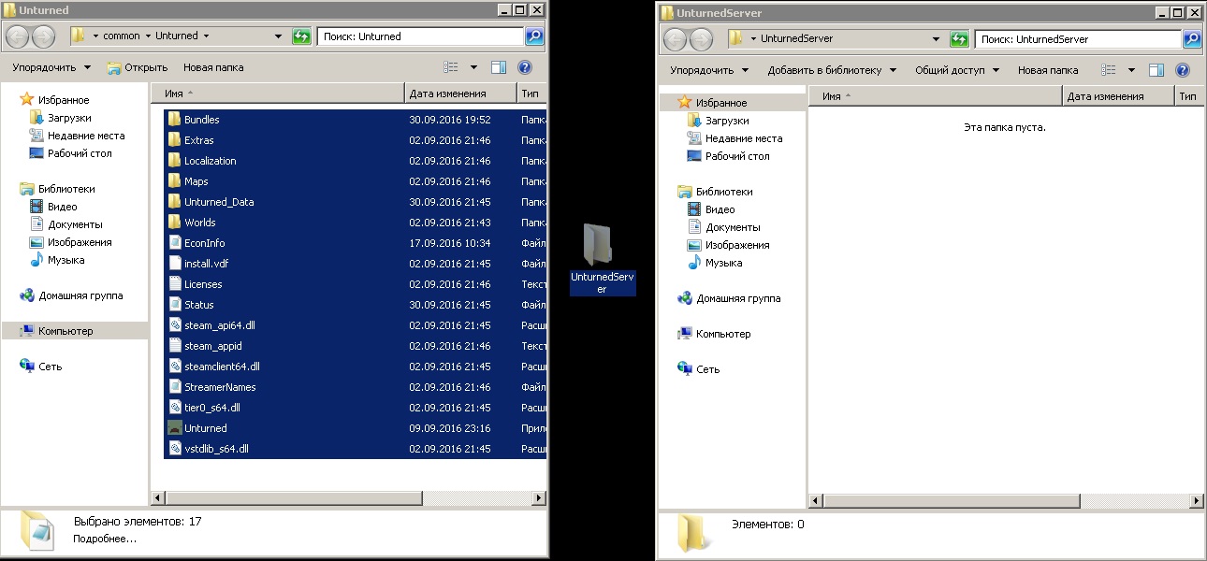Refresh the Unturned folder view
Viewport: 1207px width, 561px height.
(301, 36)
